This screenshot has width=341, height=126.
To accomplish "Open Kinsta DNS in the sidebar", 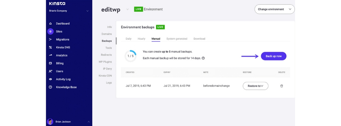I will [63, 48].
